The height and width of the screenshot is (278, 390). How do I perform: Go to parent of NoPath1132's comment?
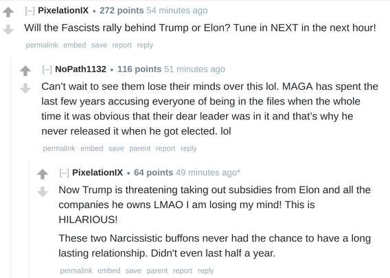(140, 148)
